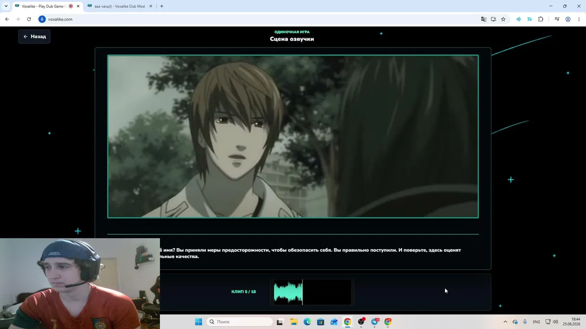
Task: Click the second Chrome icon in the taskbar
Action: 388,322
